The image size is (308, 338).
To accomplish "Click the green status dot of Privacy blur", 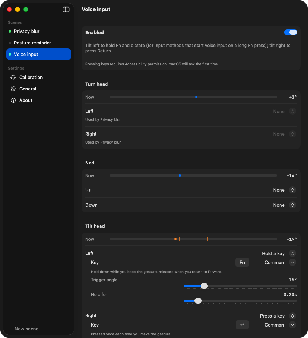I will point(10,32).
